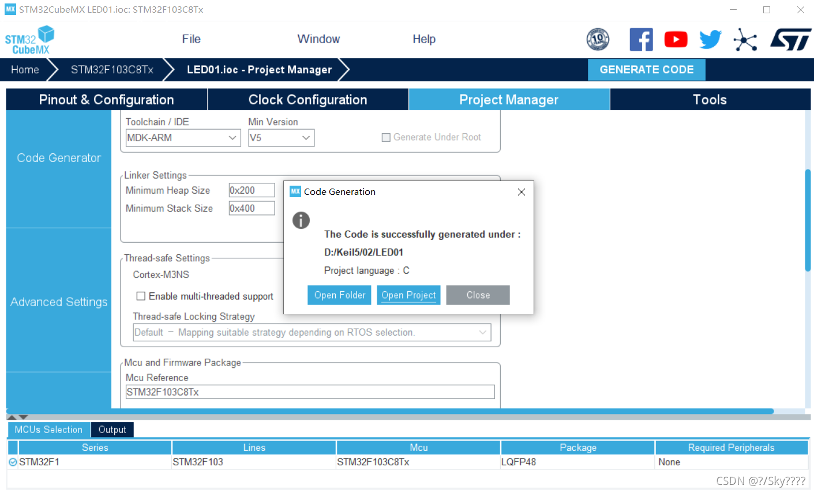The width and height of the screenshot is (814, 493).
Task: Select the MCUs Selection tab
Action: point(48,430)
